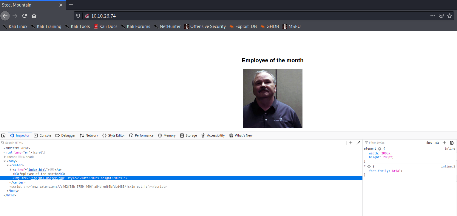Switch to the Console tab
The width and height of the screenshot is (457, 216).
[42, 135]
